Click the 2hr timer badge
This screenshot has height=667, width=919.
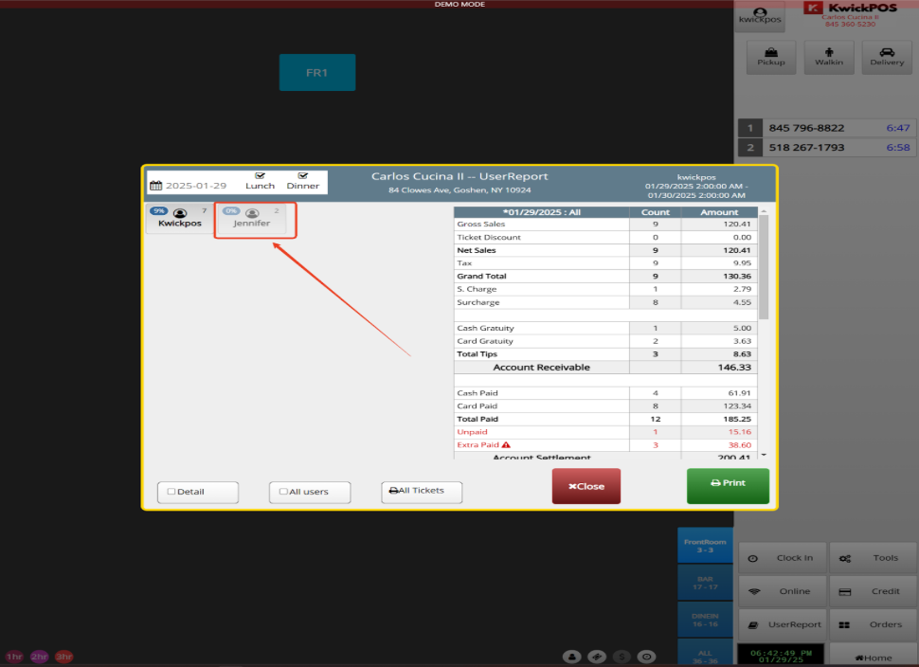39,657
